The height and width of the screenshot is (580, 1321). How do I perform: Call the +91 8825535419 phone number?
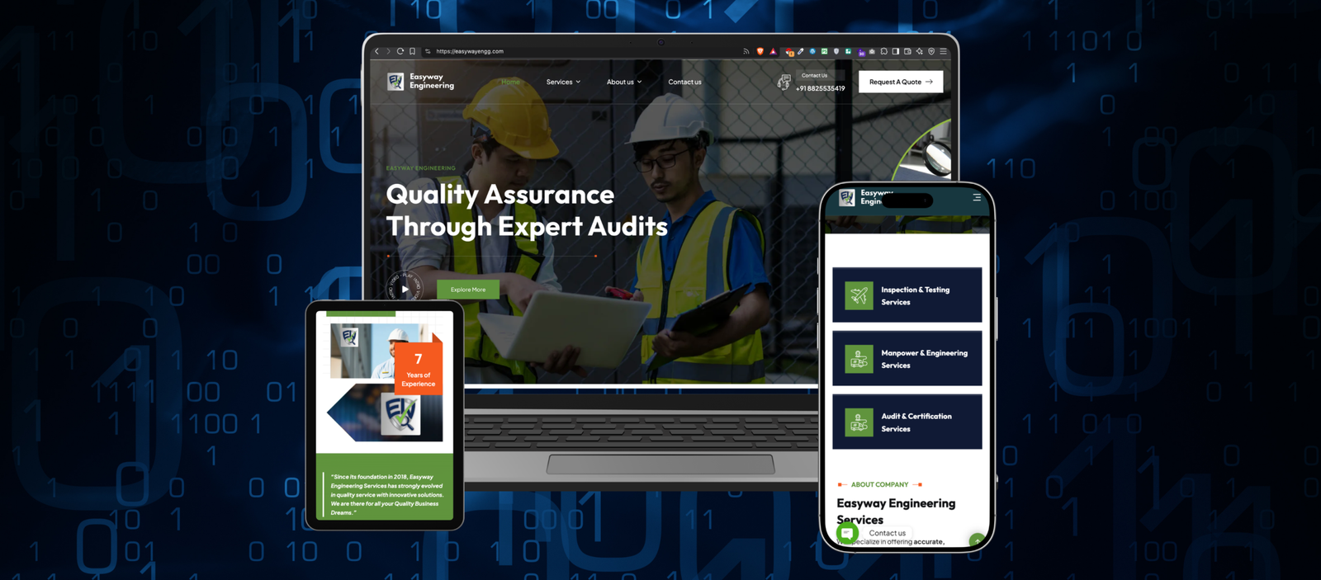click(820, 88)
